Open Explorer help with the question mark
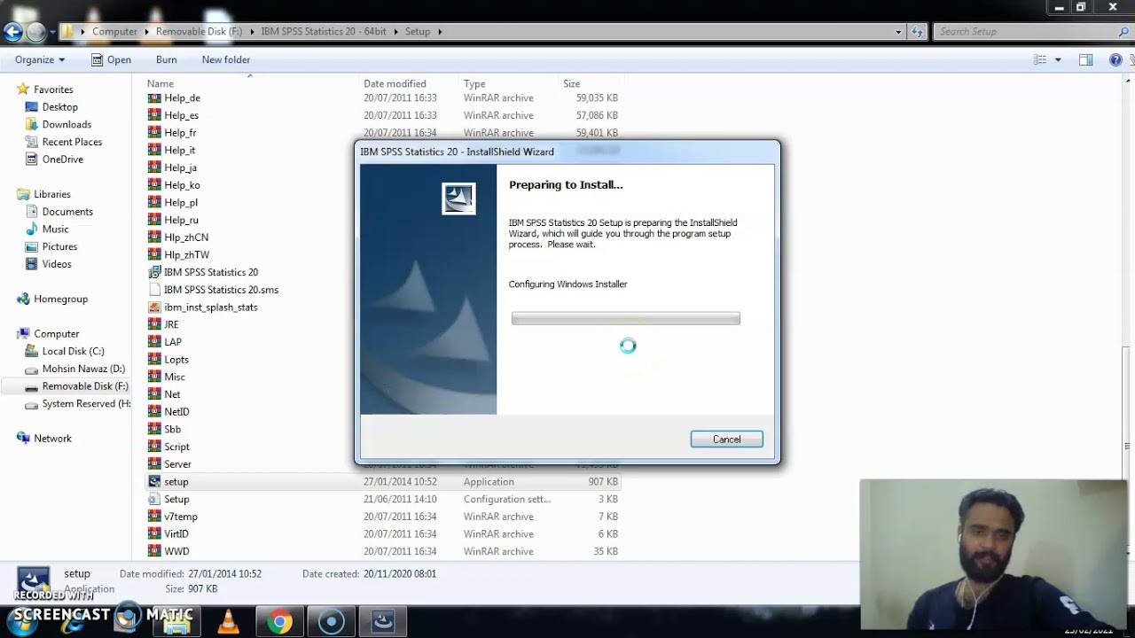This screenshot has height=638, width=1135. 1115,60
